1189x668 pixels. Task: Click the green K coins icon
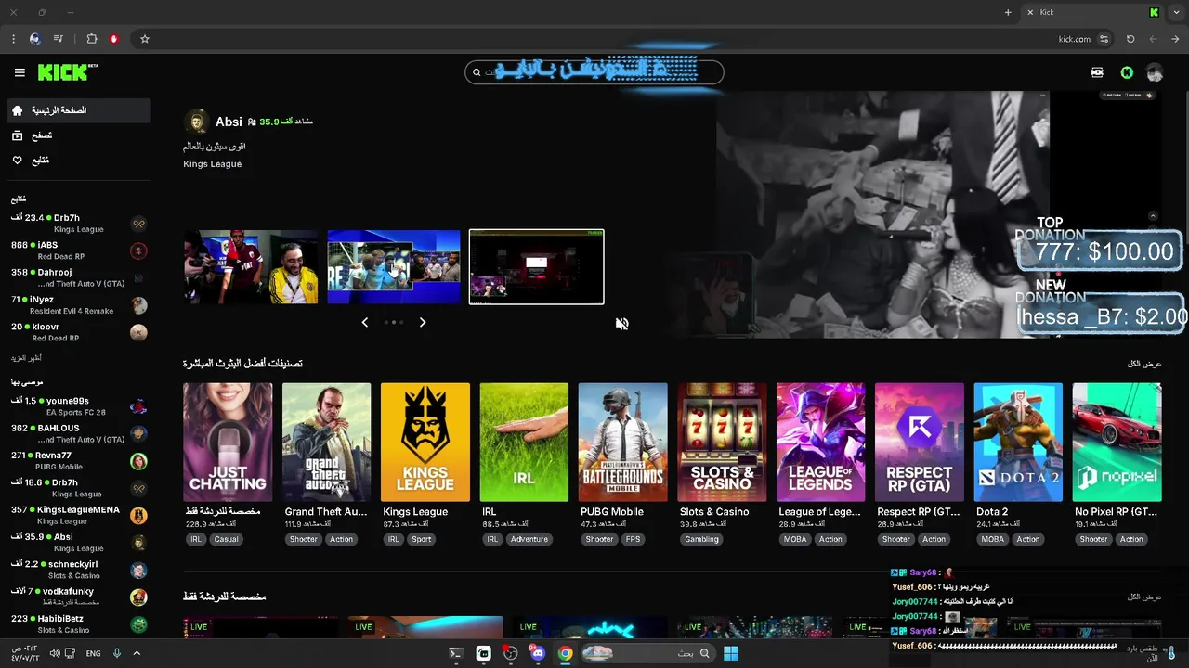tap(1127, 72)
